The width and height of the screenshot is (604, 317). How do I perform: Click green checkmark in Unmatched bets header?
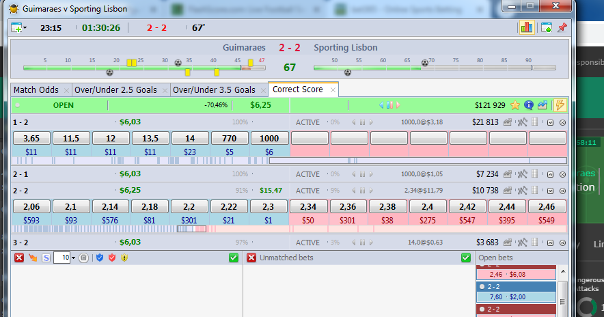point(466,258)
